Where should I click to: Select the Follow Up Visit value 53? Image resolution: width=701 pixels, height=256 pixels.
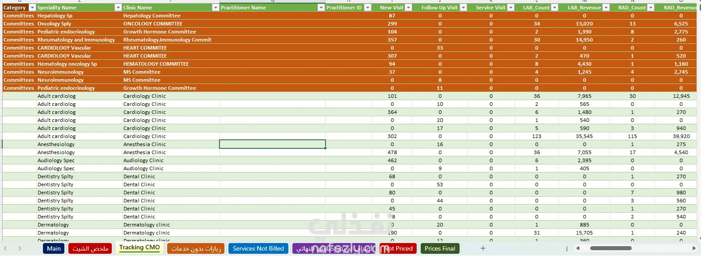click(x=440, y=185)
